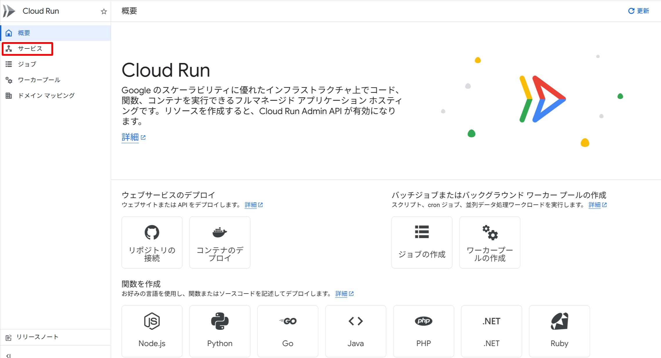The width and height of the screenshot is (661, 358).
Task: Create a Go function
Action: [288, 331]
